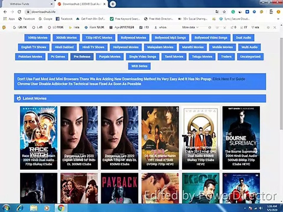Open the media player taskbar icon
This screenshot has height=212, width=283.
tap(47, 208)
